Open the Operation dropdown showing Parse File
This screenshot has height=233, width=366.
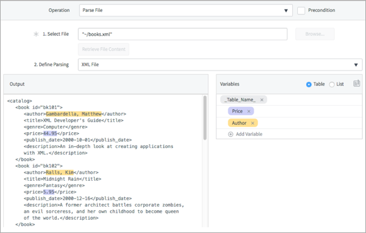coord(186,11)
